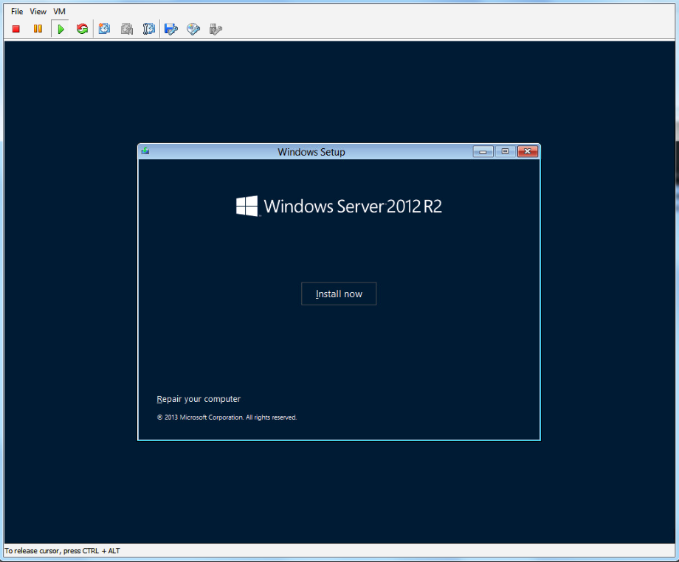Click the green Power On (play) icon
This screenshot has height=562, width=679.
61,29
